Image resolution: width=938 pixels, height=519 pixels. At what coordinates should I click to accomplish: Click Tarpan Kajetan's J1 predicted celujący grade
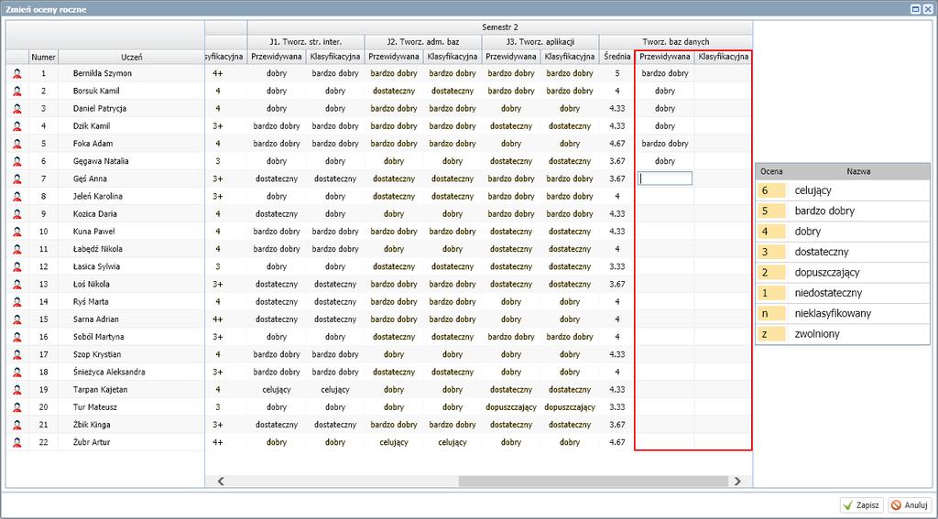(277, 390)
